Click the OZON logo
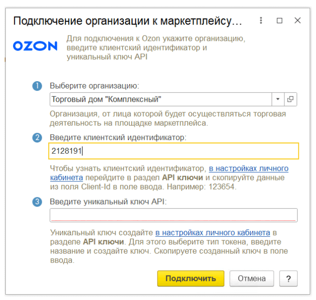This screenshot has width=316, height=300. pyautogui.click(x=35, y=46)
